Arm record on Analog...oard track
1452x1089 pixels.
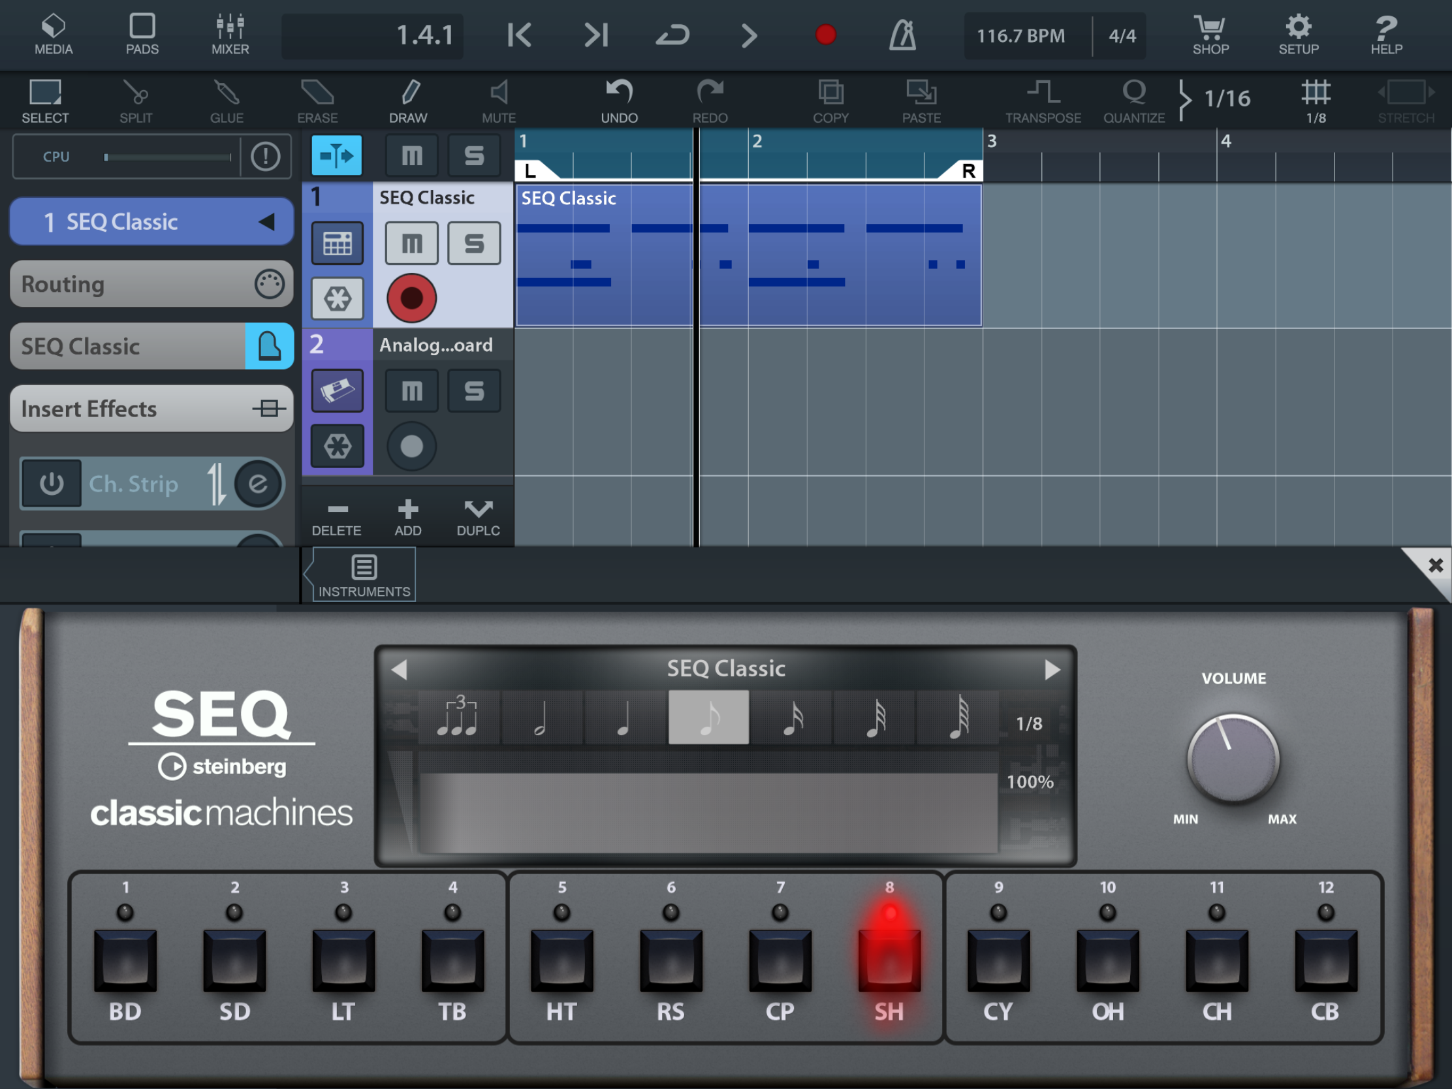point(411,447)
